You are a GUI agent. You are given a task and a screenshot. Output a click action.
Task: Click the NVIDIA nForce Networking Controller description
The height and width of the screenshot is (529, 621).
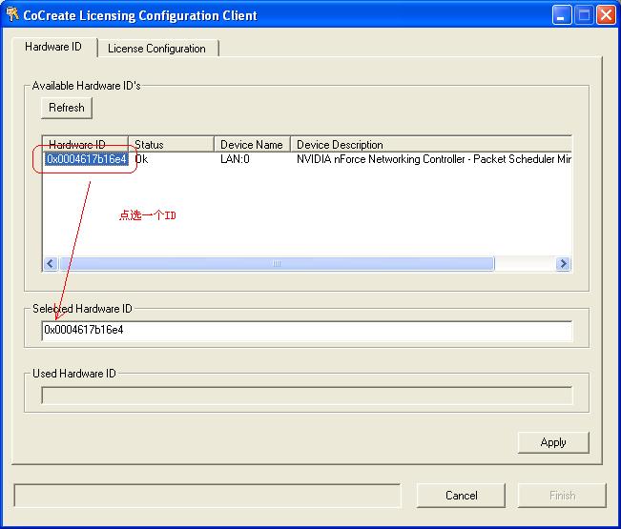434,159
